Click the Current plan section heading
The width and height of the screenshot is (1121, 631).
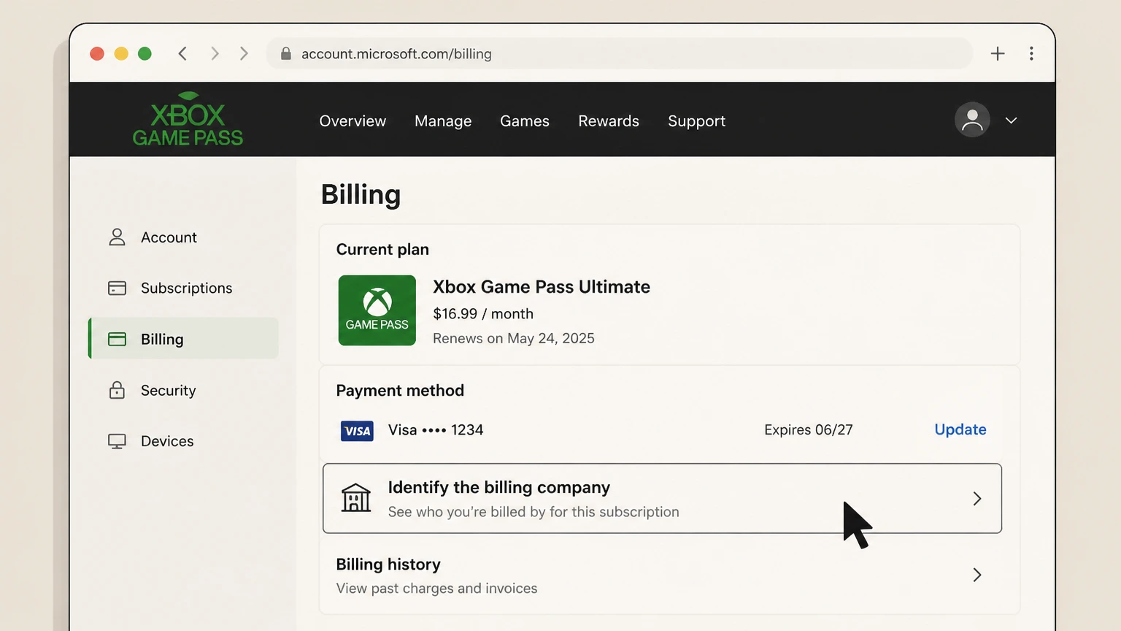coord(382,250)
